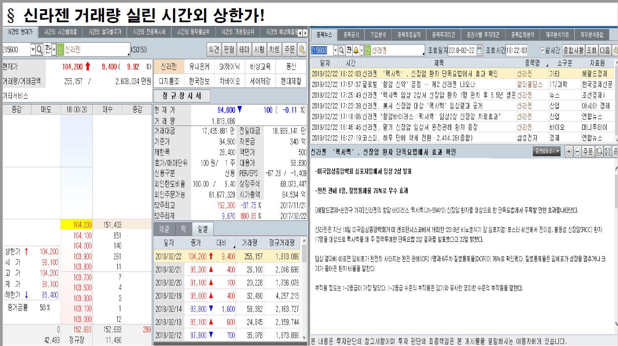This screenshot has height=346, width=618.
Task: Select SK하이닉 from the stock grid
Action: pos(230,67)
